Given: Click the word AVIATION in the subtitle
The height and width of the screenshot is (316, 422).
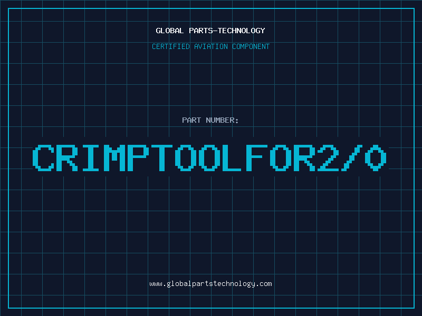Looking at the screenshot, I should pyautogui.click(x=211, y=46).
